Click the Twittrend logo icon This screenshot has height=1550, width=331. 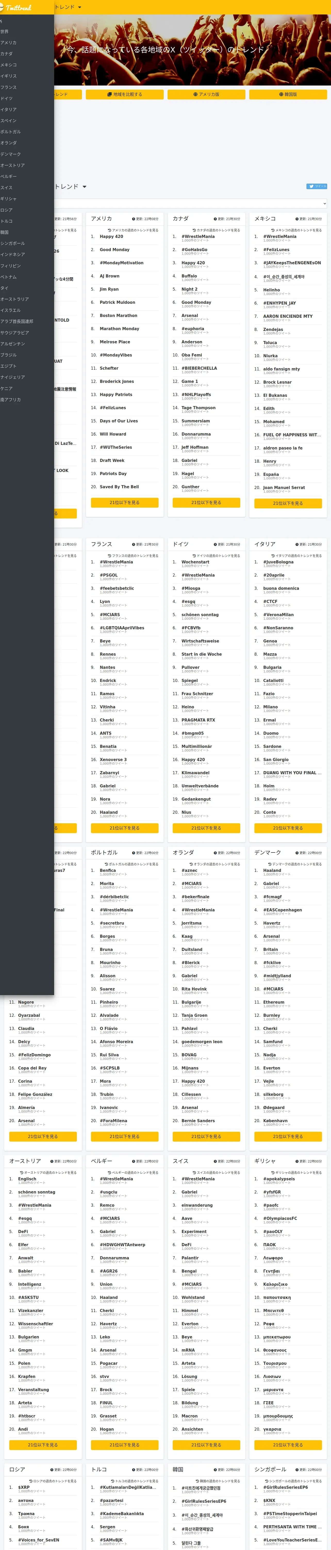[2, 8]
